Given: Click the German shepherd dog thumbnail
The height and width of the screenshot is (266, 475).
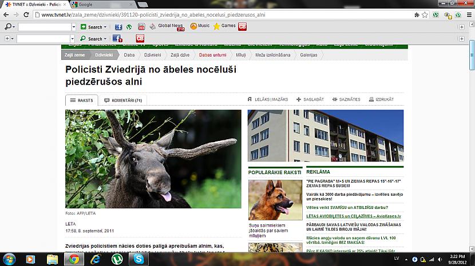Looking at the screenshot, I should pyautogui.click(x=275, y=200).
